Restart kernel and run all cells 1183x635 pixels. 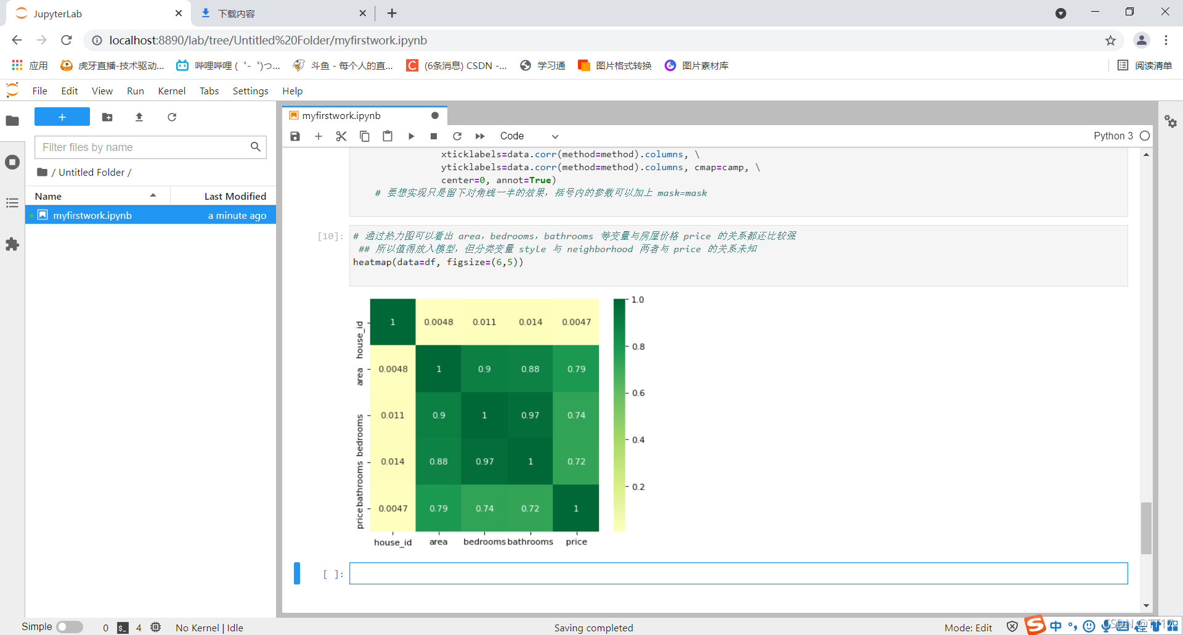(x=480, y=136)
